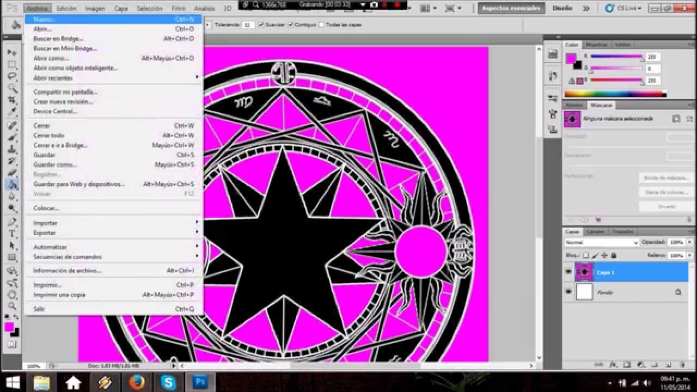Select the Path Selection arrow tool
Viewport: 697px width, 392px height.
tap(12, 246)
